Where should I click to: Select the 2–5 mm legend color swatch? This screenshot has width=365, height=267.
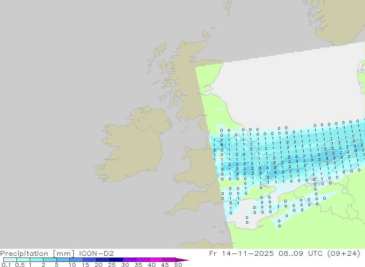tap(50, 260)
